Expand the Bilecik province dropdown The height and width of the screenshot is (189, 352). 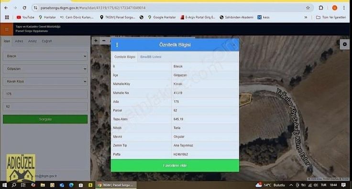45,56
